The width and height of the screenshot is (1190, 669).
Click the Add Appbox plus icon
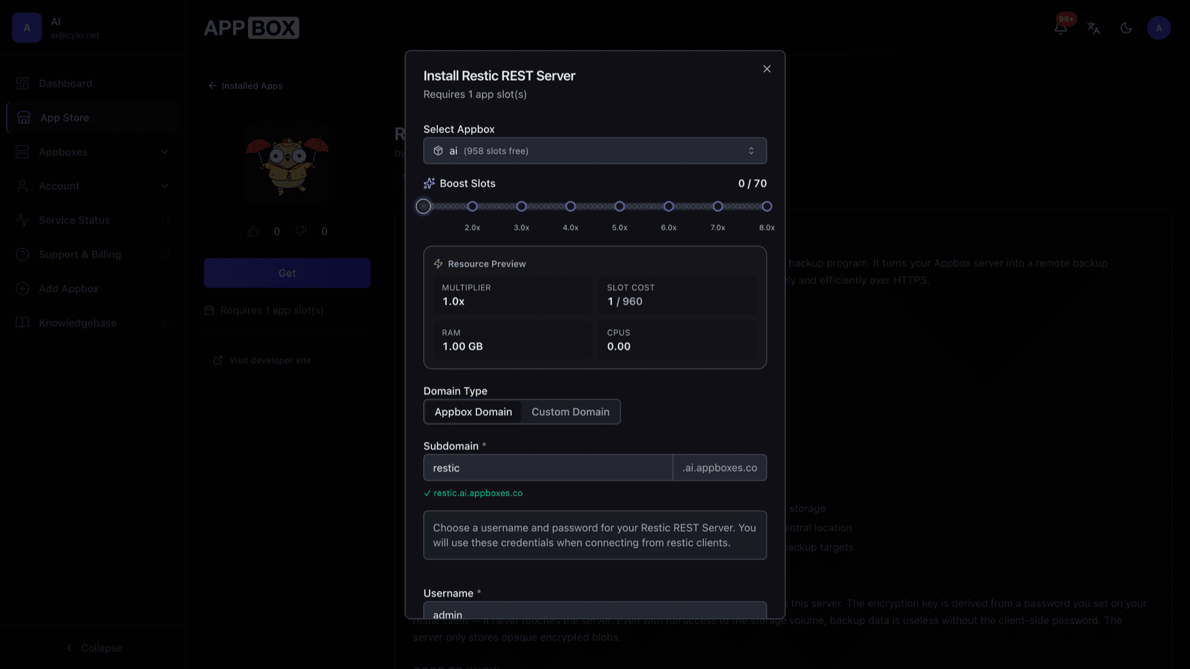(x=22, y=288)
